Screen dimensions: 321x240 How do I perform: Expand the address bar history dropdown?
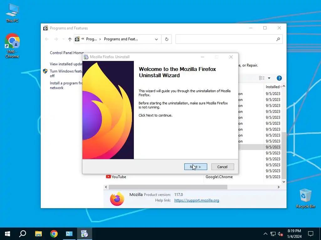156,39
